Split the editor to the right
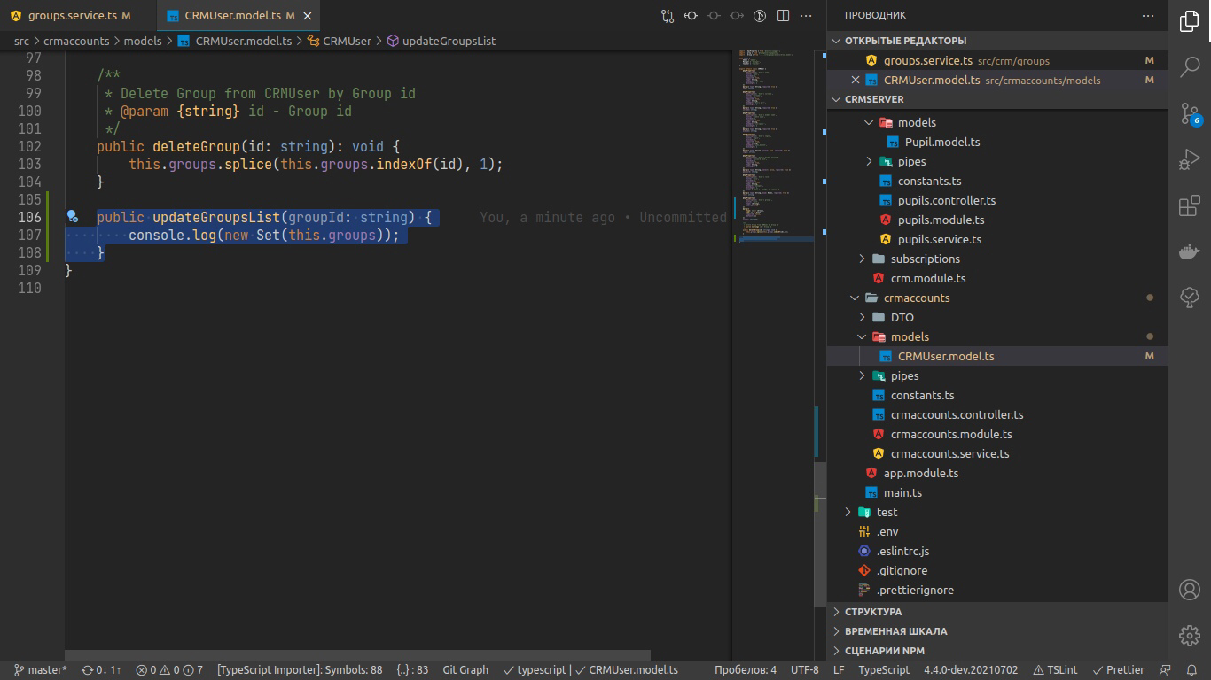 (783, 15)
